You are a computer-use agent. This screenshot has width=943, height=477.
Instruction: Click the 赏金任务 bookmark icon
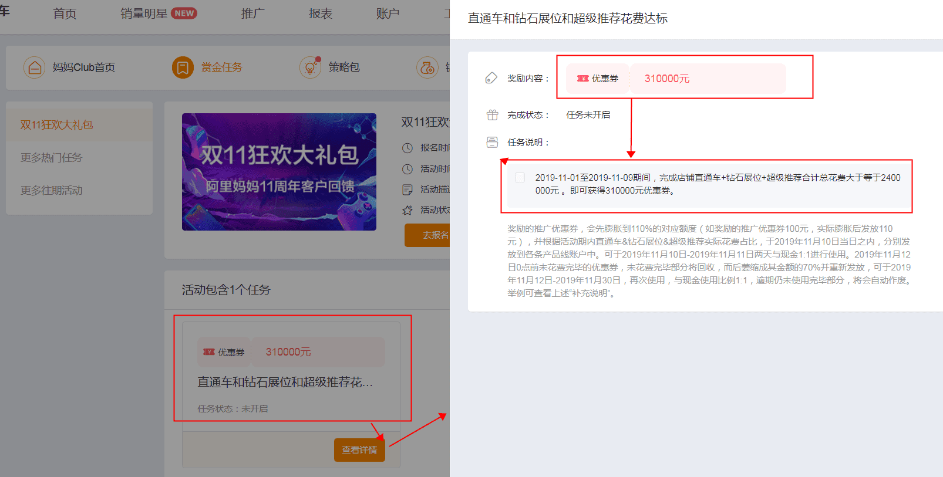183,67
